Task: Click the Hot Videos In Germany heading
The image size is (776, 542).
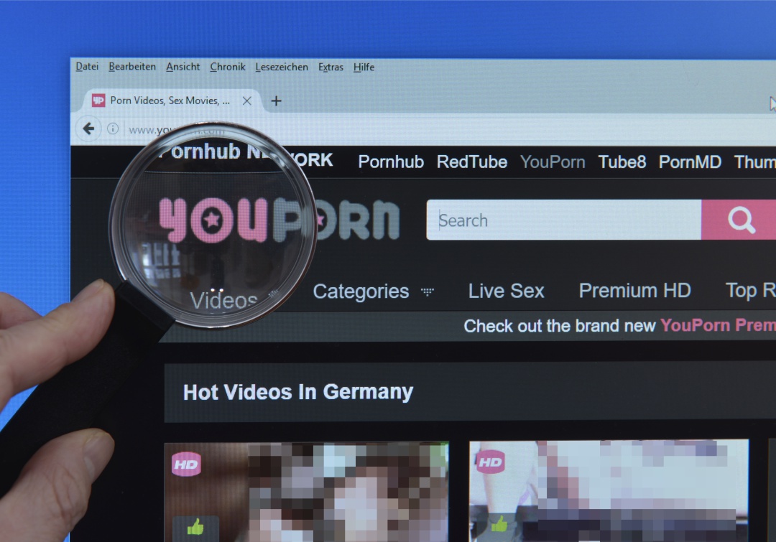Action: 298,392
